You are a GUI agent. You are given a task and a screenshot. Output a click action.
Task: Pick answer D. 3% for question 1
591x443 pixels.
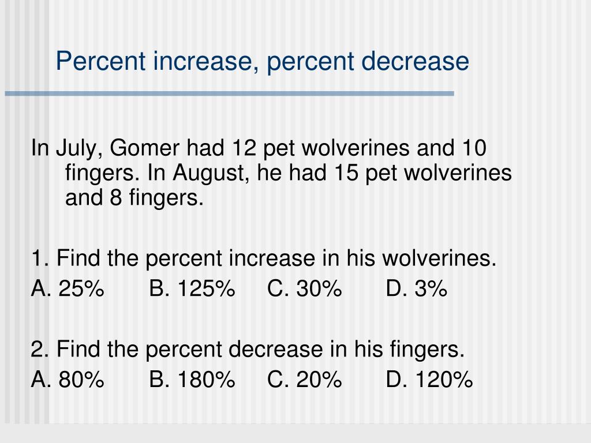pyautogui.click(x=417, y=288)
